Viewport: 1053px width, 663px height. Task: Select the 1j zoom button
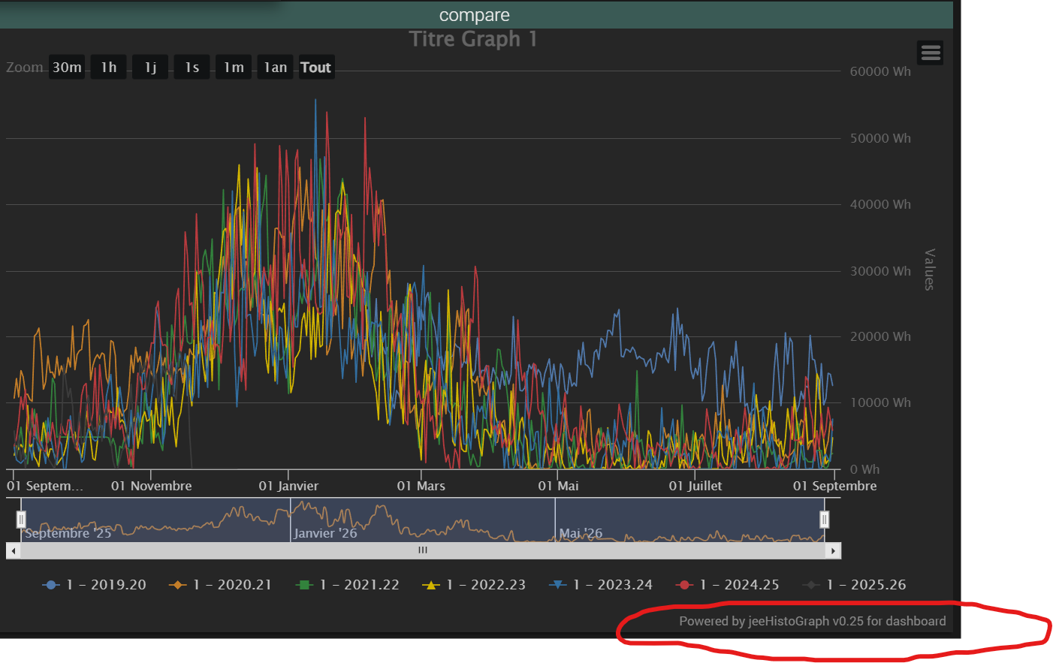pos(150,68)
